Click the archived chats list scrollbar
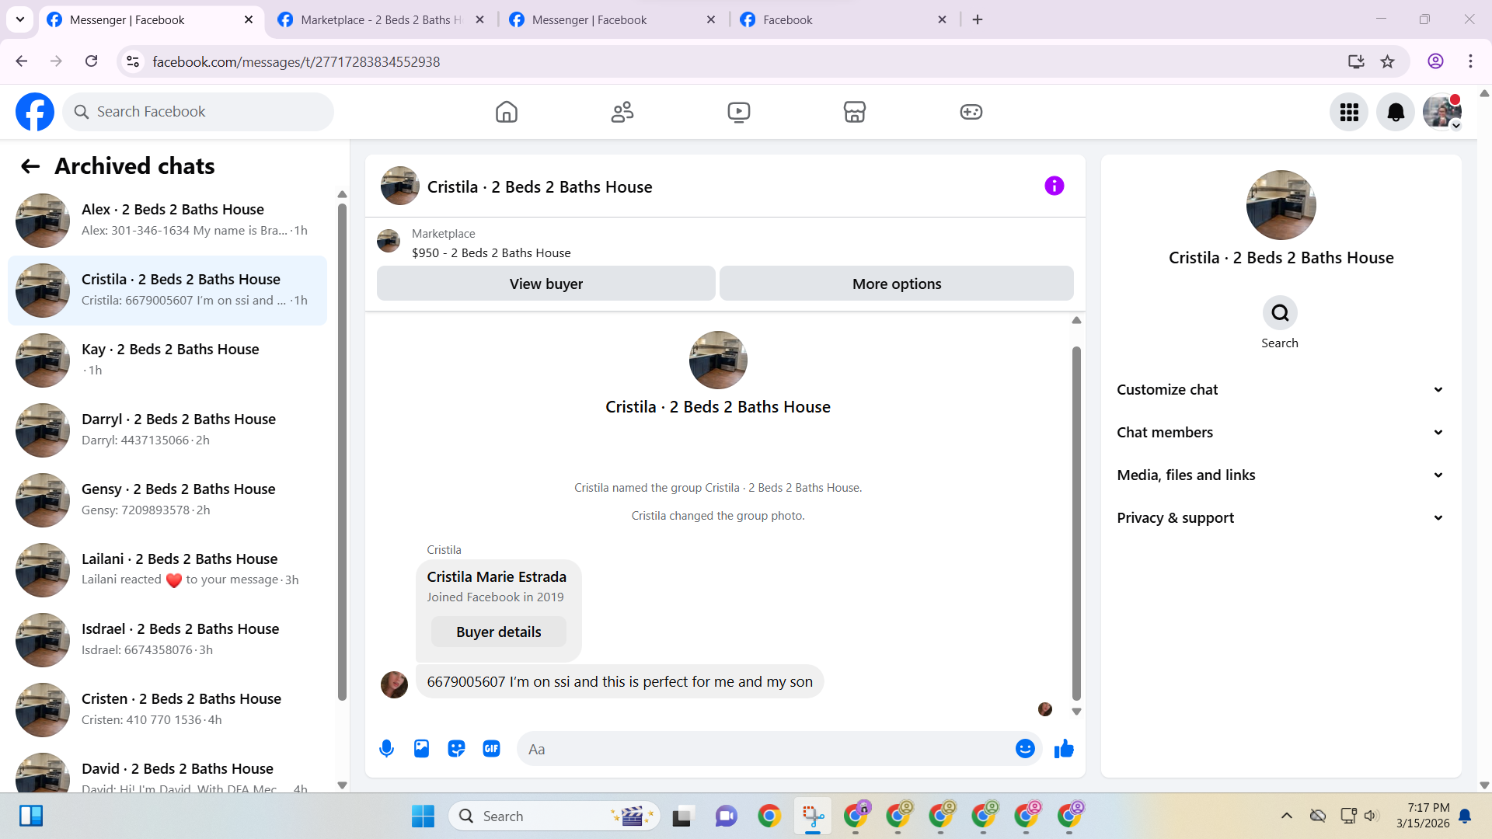 [x=342, y=451]
